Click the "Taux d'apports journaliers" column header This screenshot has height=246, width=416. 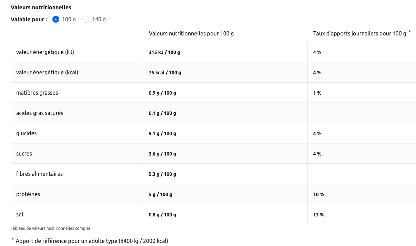(x=360, y=34)
